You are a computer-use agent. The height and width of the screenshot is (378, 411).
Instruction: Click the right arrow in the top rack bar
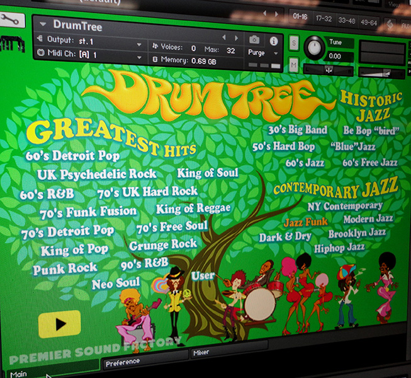point(276,14)
